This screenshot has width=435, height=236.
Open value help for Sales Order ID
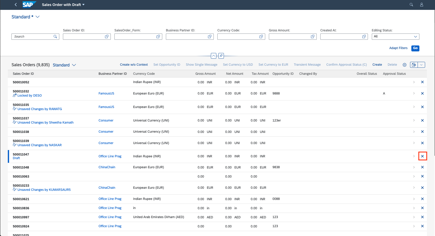107,37
